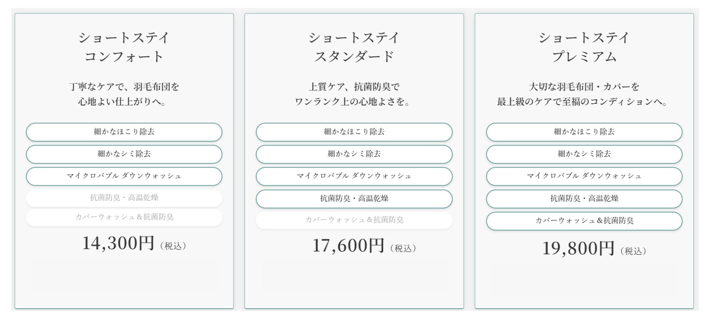Select the ショートステイ コンフォート plan title
This screenshot has height=318, width=710.
pyautogui.click(x=124, y=47)
